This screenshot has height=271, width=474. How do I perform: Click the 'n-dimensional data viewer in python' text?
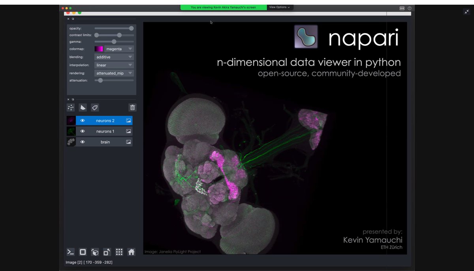click(x=309, y=62)
